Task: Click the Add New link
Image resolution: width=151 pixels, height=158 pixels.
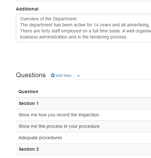Action: tap(61, 76)
